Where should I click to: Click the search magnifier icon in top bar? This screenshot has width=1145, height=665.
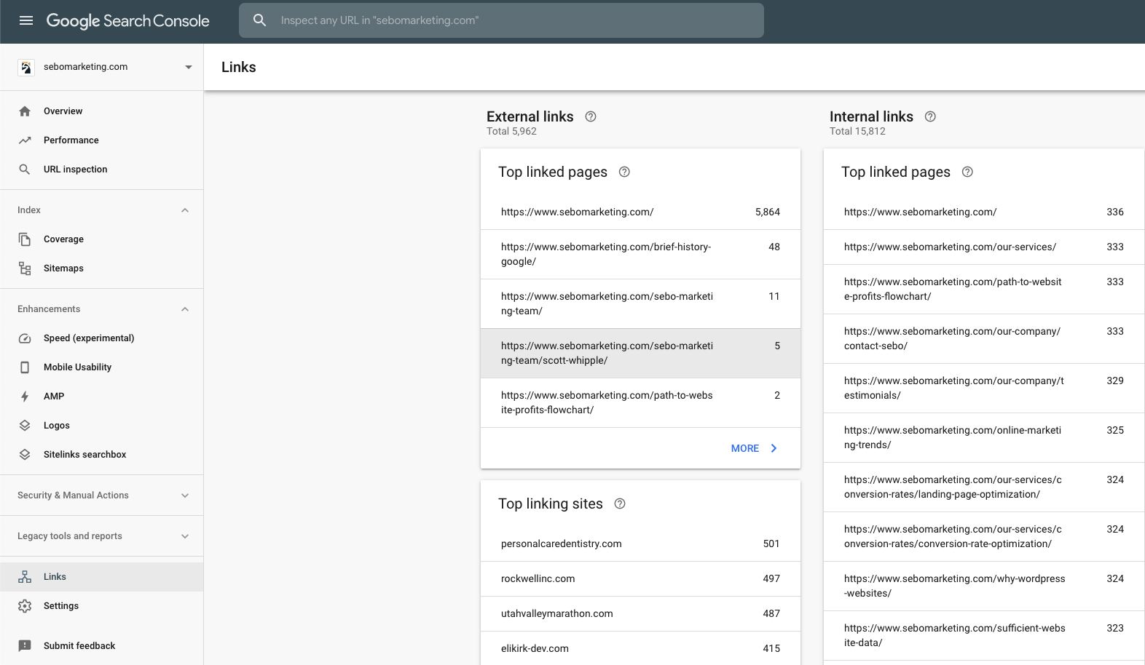tap(260, 20)
